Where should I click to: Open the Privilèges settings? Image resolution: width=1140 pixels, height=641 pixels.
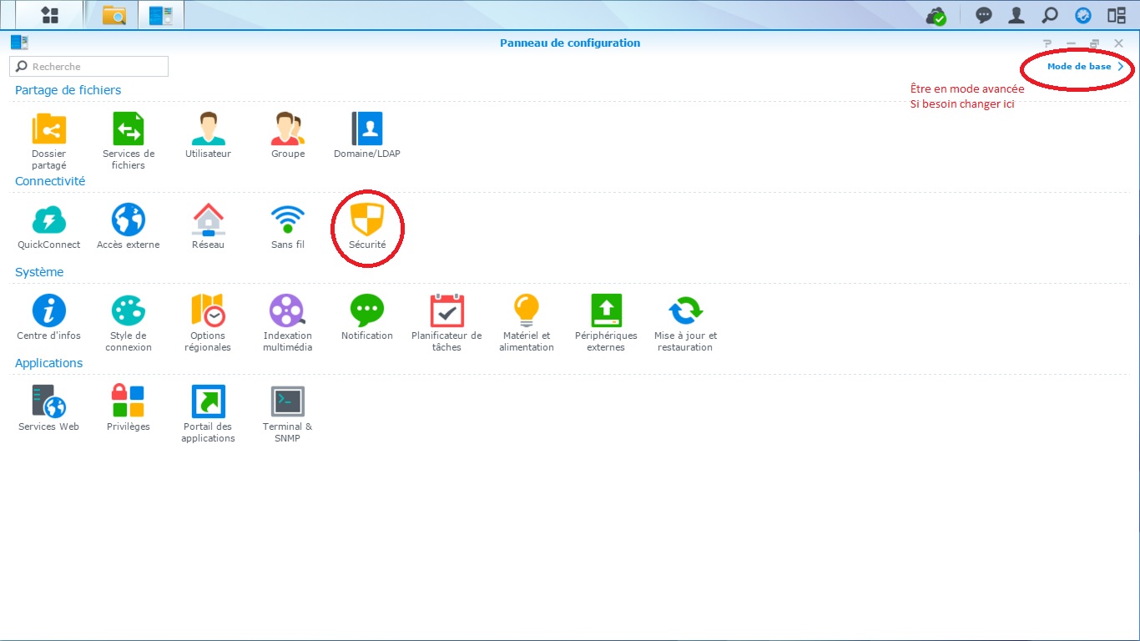(x=129, y=408)
